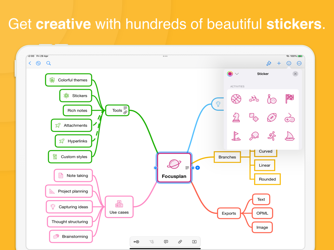Expand the sticker color chevron

[237, 74]
